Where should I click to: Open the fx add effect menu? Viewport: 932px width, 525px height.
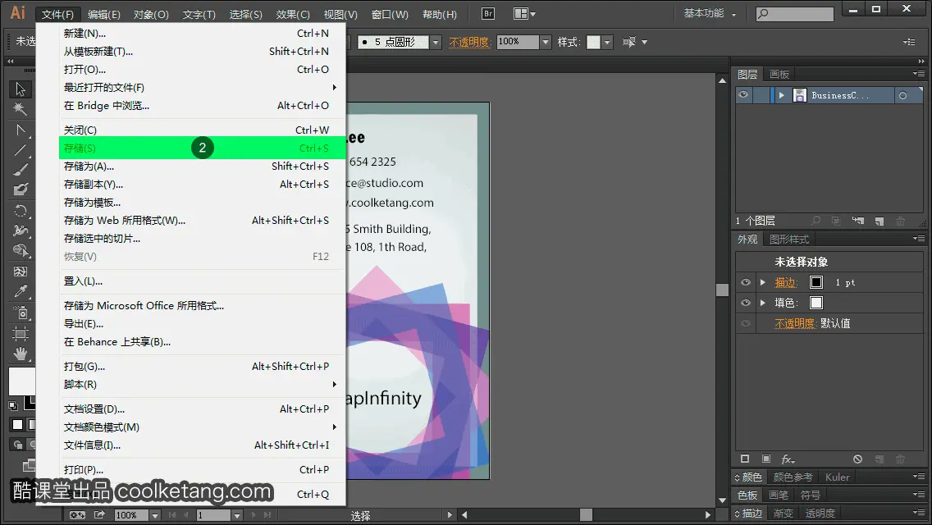pos(788,459)
